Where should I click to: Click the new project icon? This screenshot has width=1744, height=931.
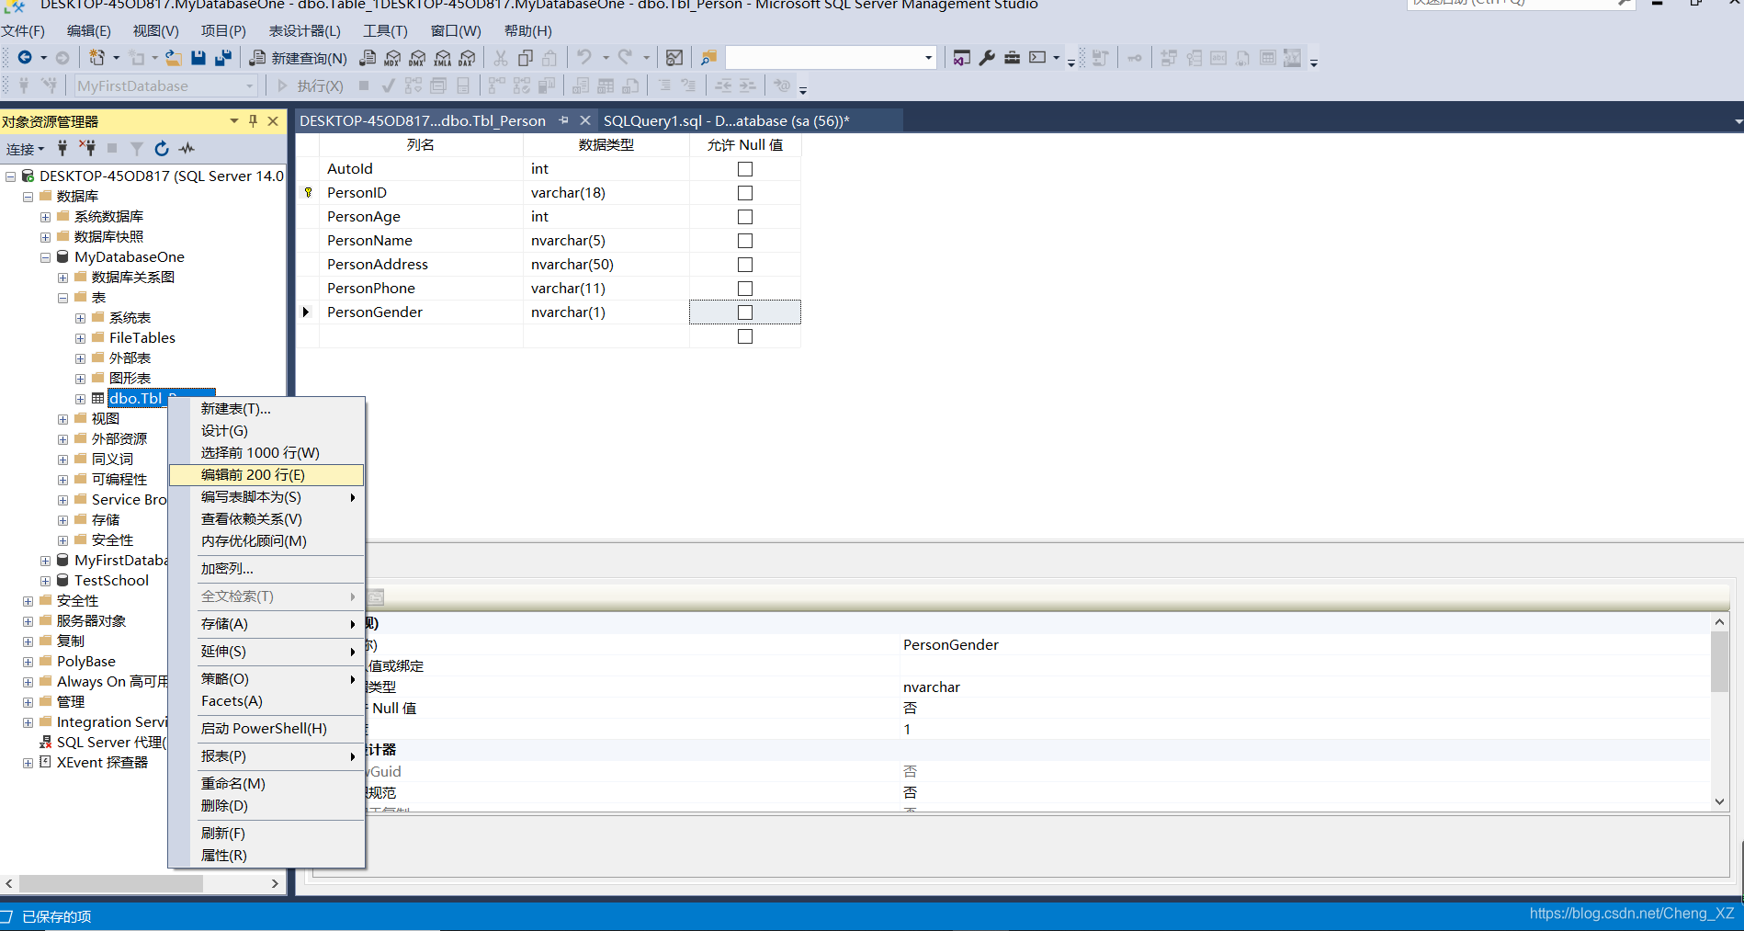pyautogui.click(x=96, y=58)
